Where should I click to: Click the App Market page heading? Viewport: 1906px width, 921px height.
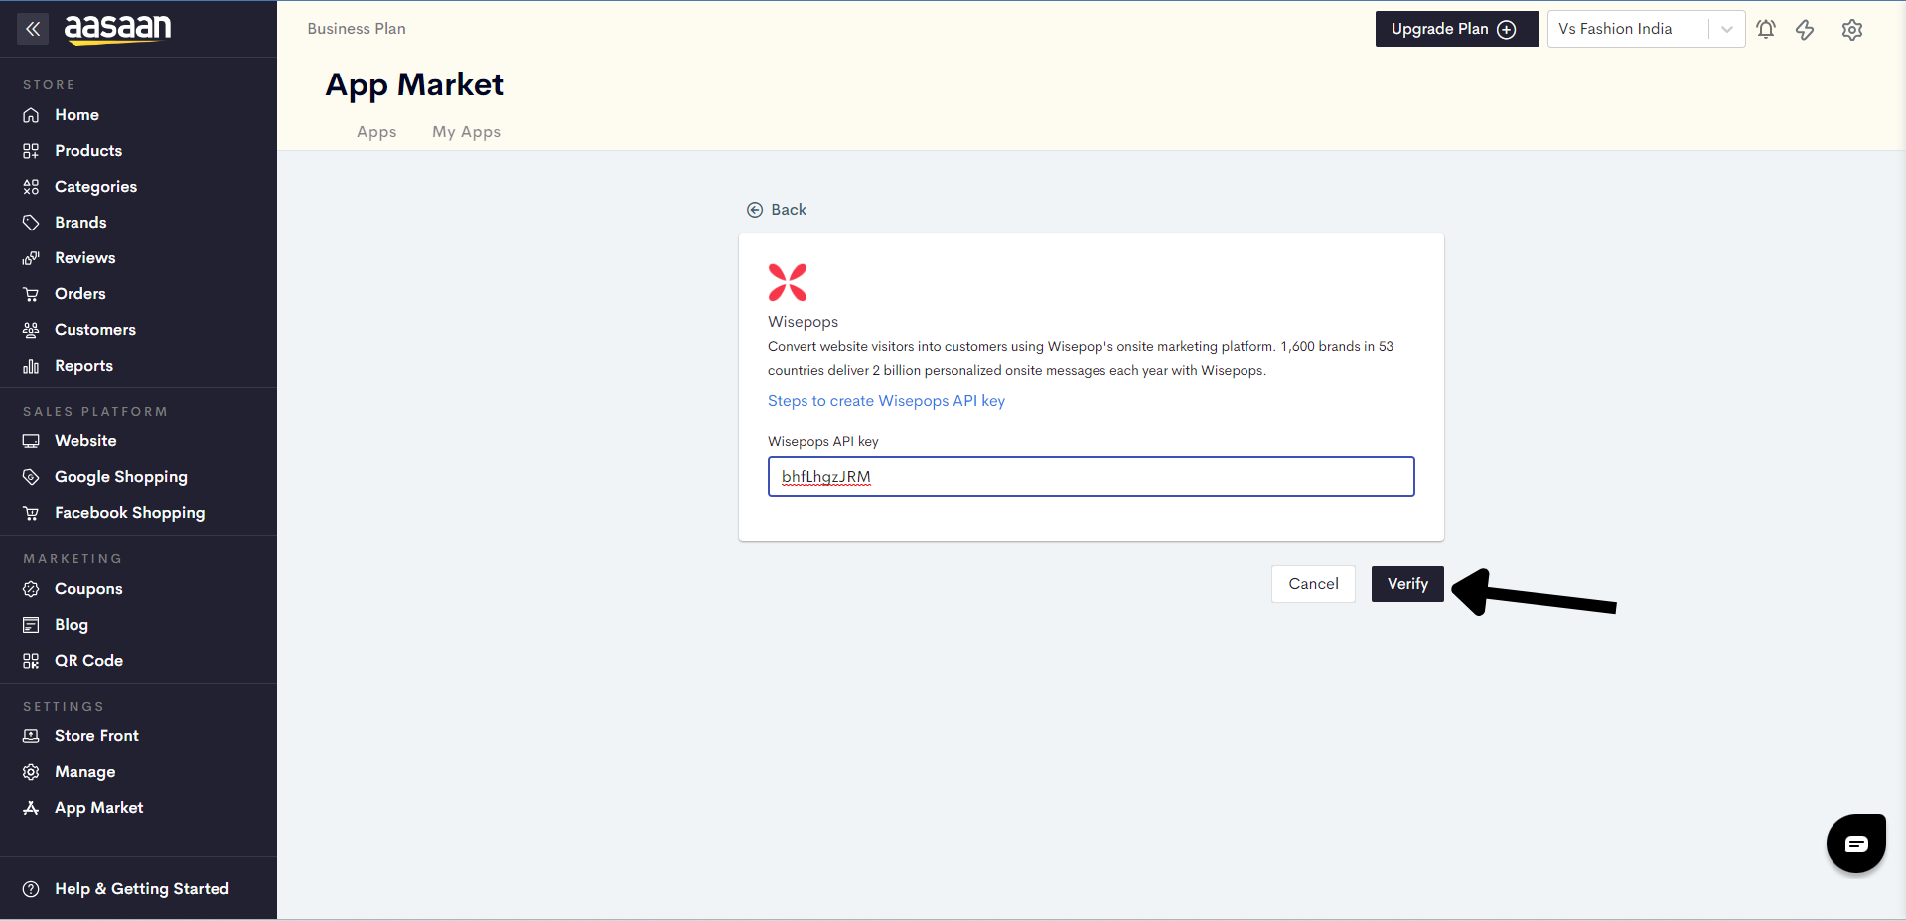click(x=414, y=85)
